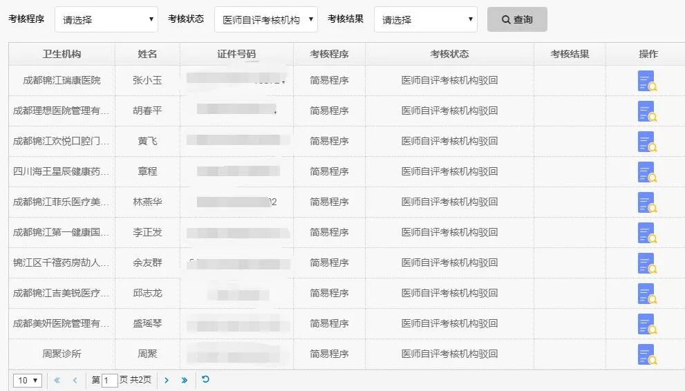Jump to last page of results
Viewport: 685px width, 391px height.
coord(185,380)
